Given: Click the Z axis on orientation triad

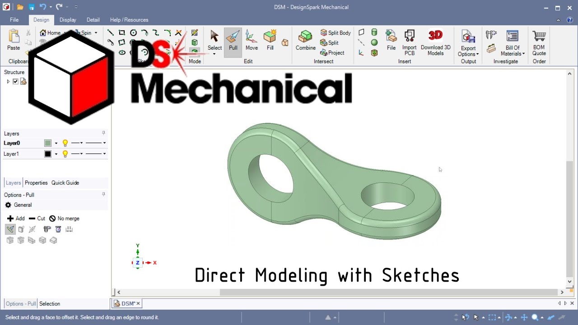Looking at the screenshot, I should [138, 263].
